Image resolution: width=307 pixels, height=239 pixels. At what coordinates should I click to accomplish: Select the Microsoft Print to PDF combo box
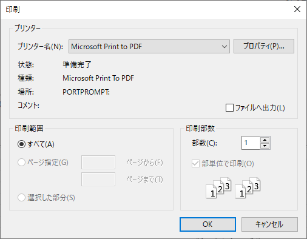(x=149, y=47)
